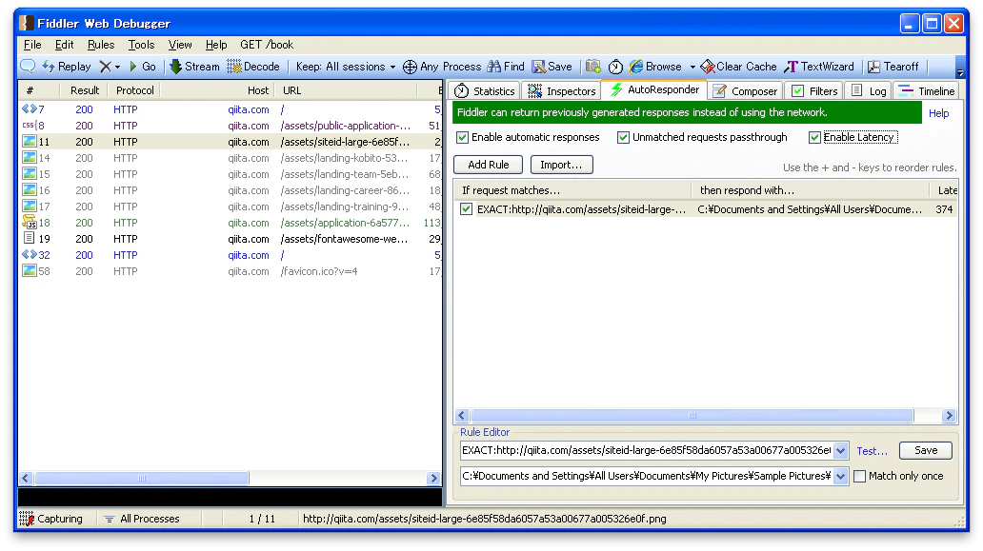
Task: Click the Host column header
Action: [x=216, y=90]
